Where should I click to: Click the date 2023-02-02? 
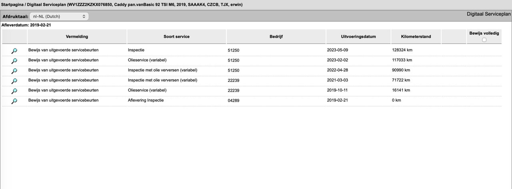(338, 60)
